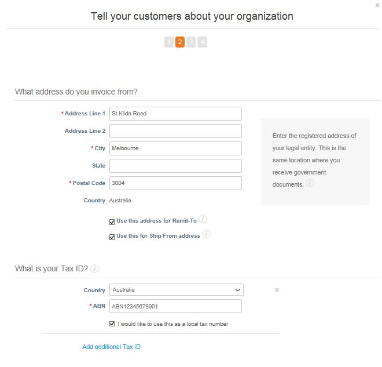The image size is (382, 367).
Task: Click info icon next to Tax ID heading
Action: pyautogui.click(x=95, y=268)
